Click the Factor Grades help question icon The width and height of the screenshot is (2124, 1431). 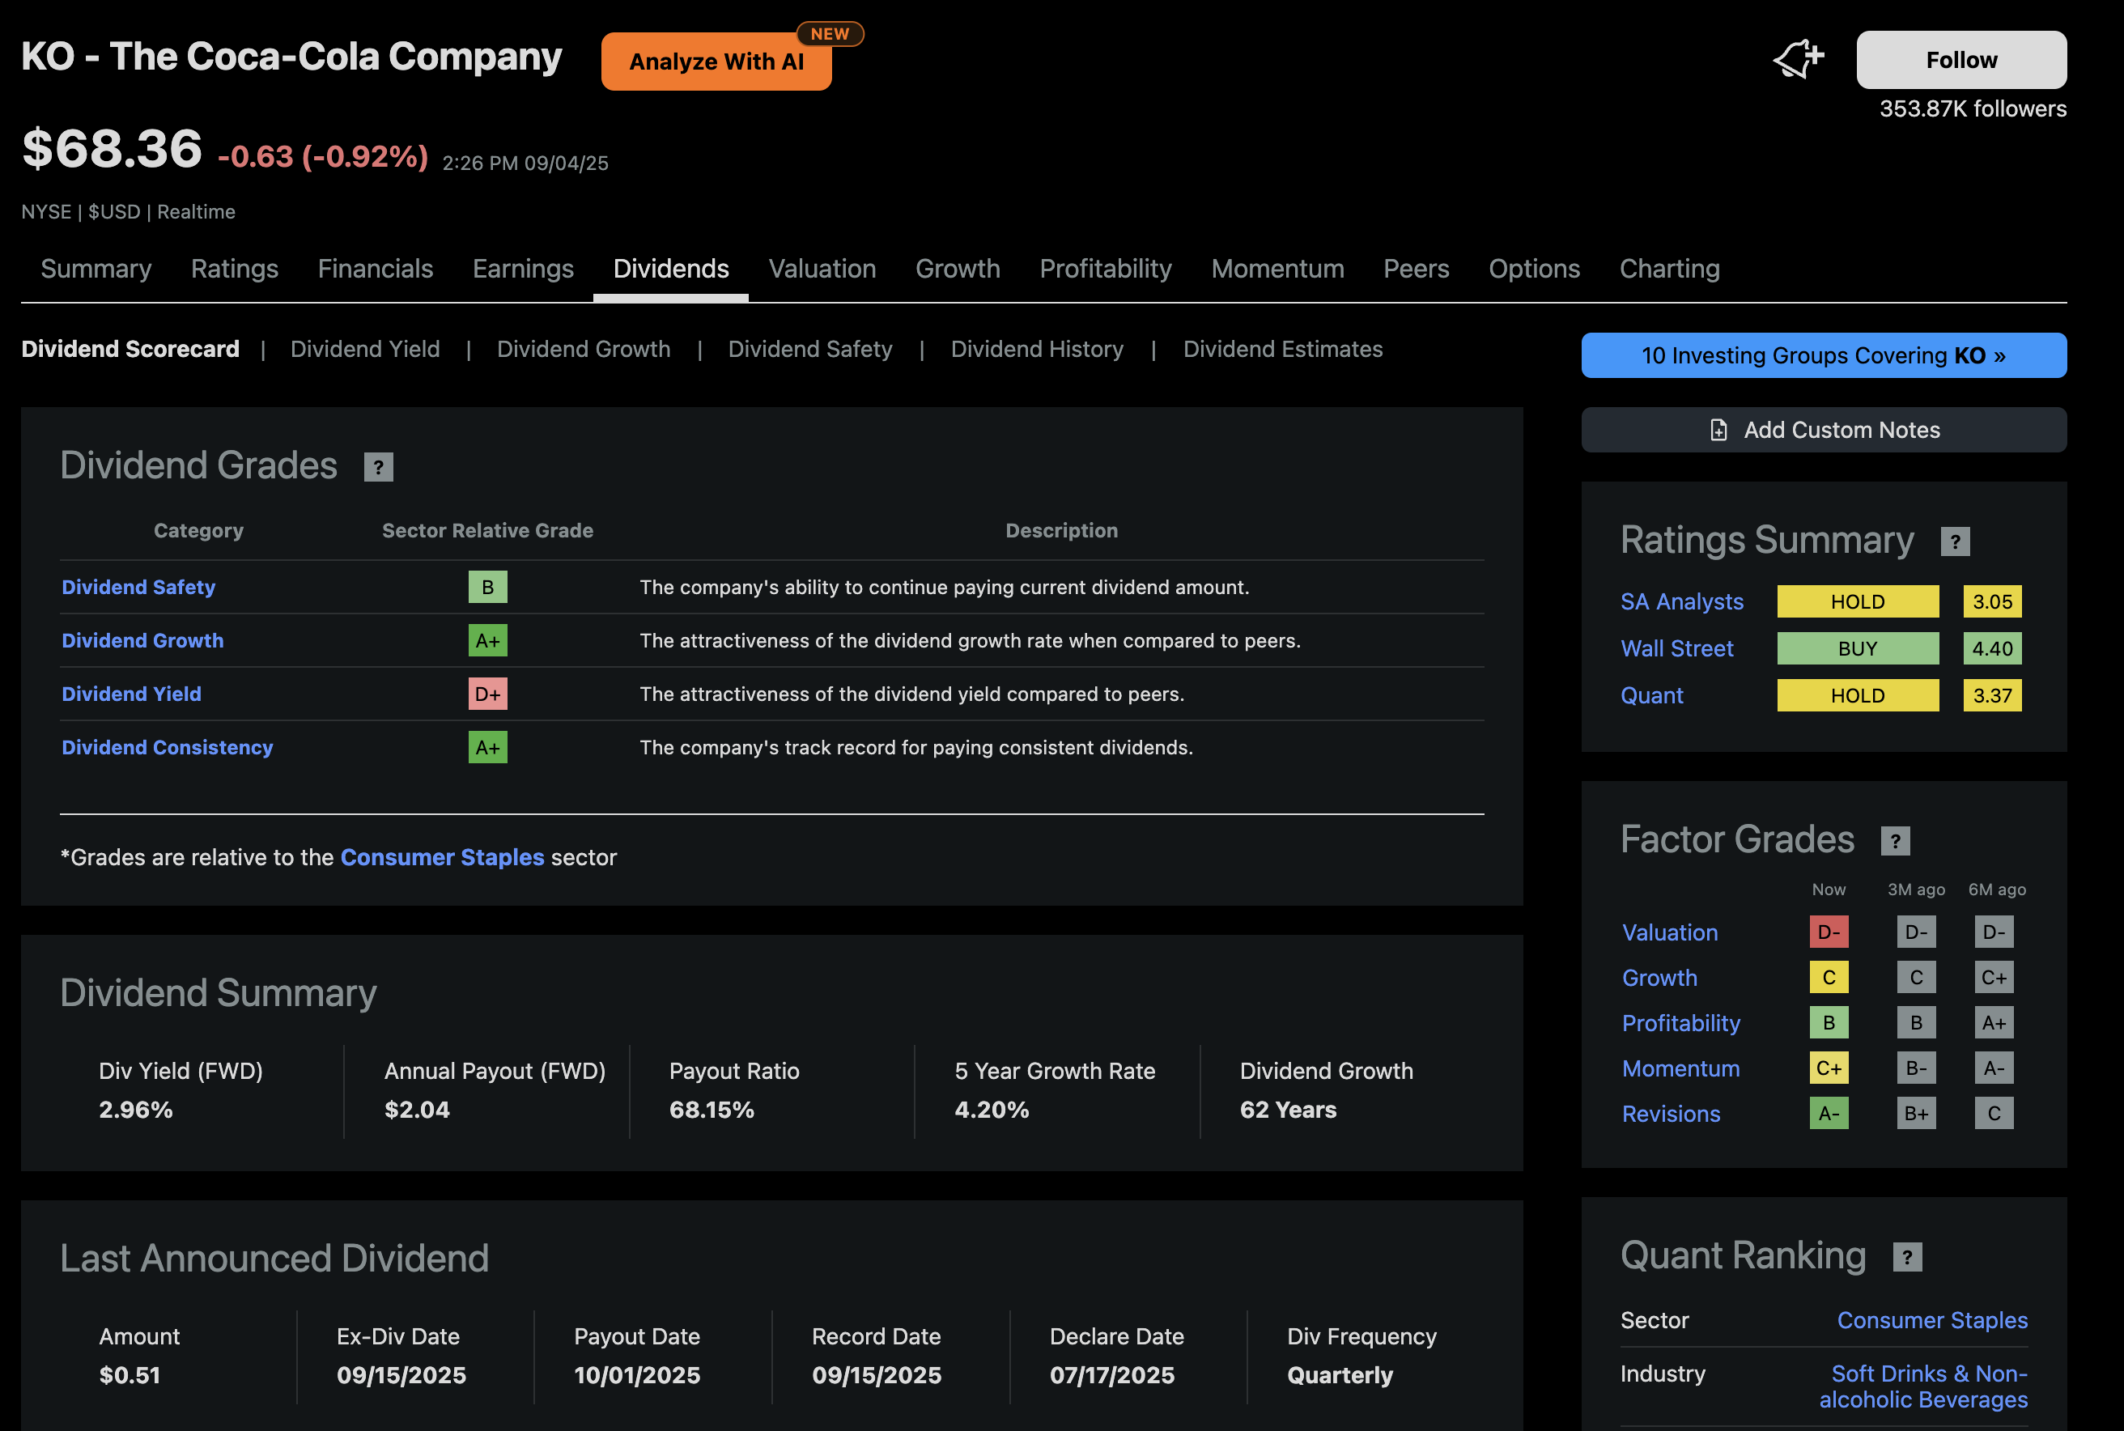(x=1895, y=840)
